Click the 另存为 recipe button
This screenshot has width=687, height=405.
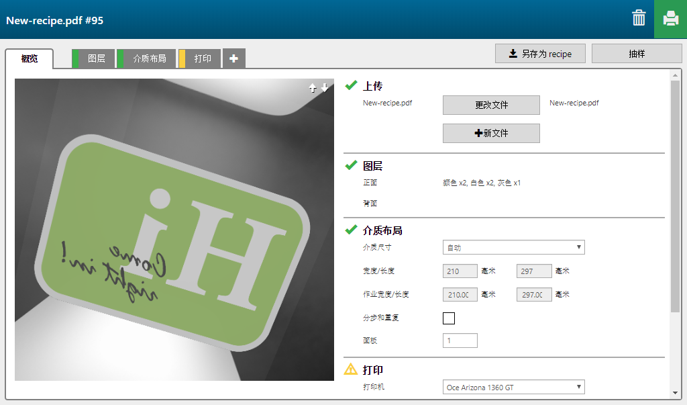pos(540,54)
